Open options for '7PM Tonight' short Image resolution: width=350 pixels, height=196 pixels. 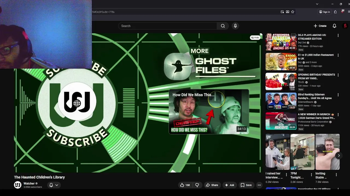click(x=311, y=175)
